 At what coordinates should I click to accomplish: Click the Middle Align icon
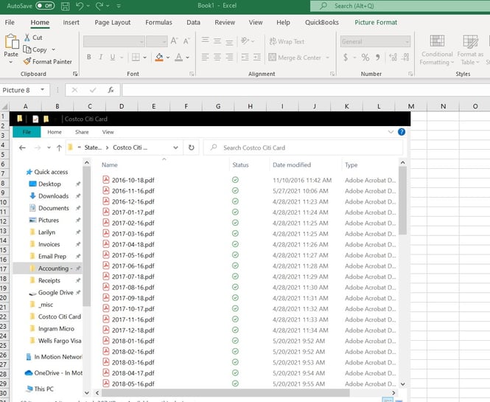[217, 41]
